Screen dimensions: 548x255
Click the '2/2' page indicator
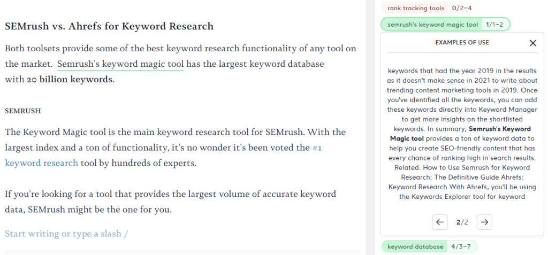(462, 222)
